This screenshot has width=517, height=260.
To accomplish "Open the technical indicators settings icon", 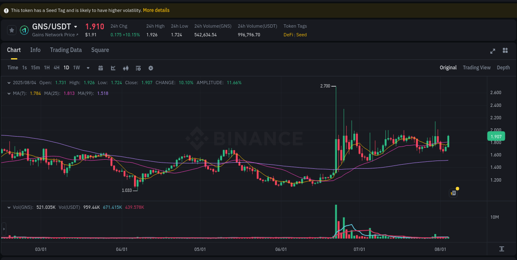I will pyautogui.click(x=138, y=68).
